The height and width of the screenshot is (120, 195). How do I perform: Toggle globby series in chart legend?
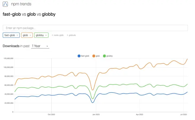pos(108,56)
